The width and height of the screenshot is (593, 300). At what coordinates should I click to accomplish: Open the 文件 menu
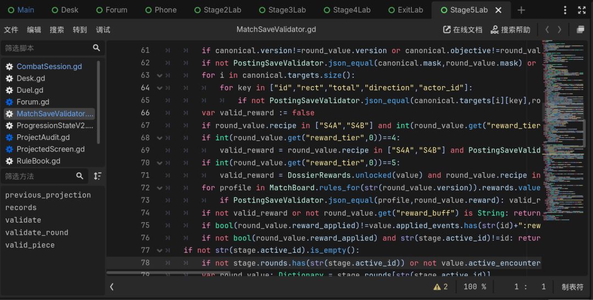[11, 30]
